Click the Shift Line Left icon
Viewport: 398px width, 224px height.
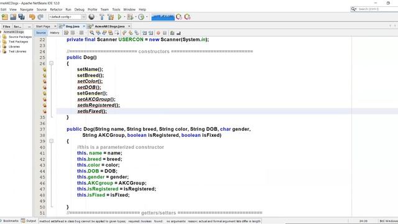click(144, 33)
